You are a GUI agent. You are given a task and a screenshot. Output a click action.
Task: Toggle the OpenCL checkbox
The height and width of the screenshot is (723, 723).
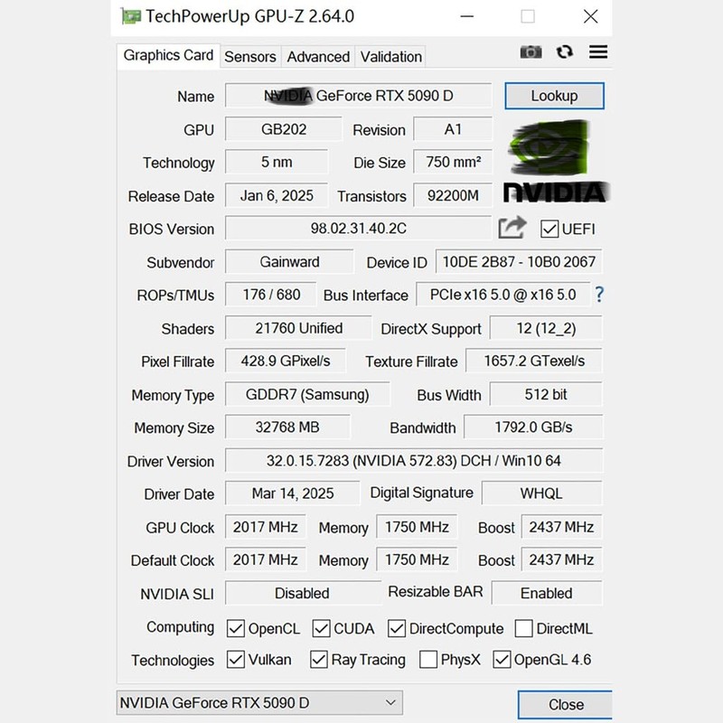[236, 628]
